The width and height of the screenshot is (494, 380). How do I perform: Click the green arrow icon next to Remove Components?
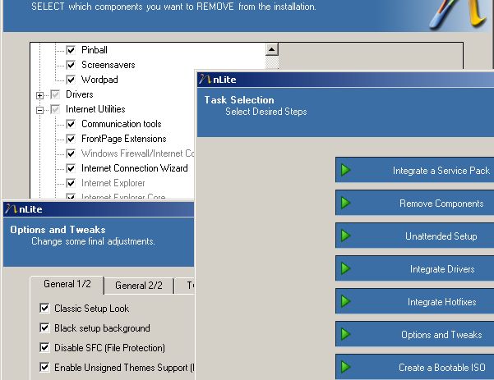[346, 203]
